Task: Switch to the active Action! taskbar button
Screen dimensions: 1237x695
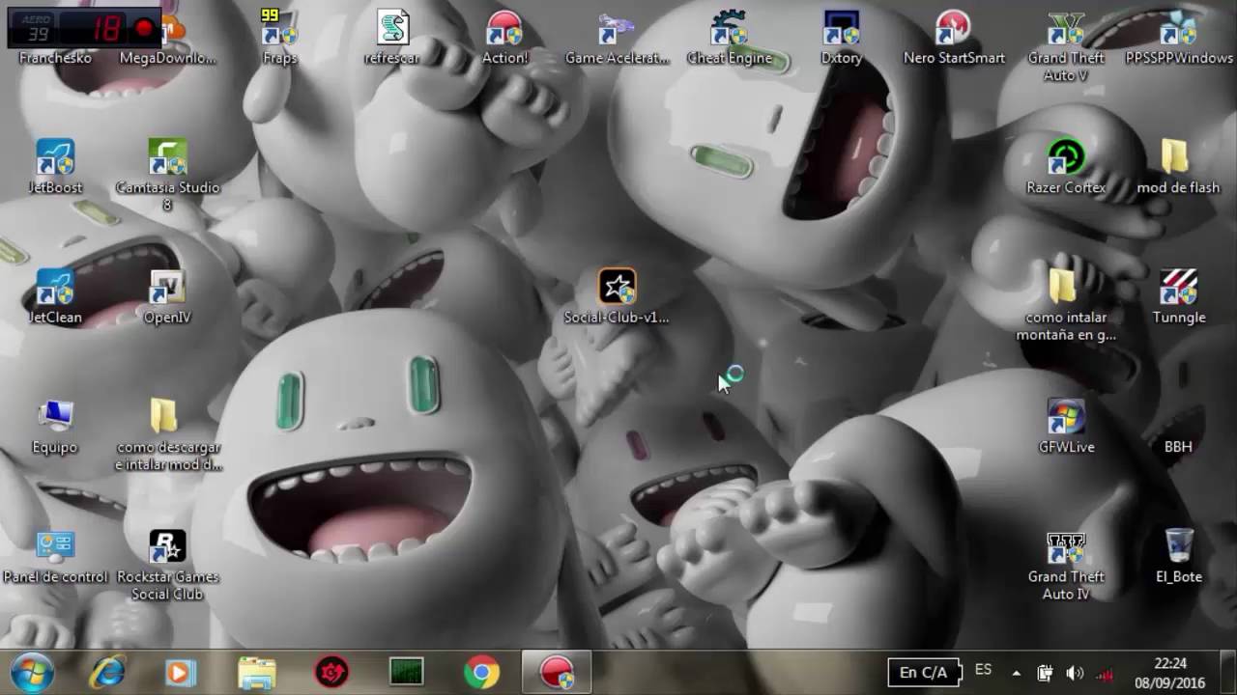Action: [557, 672]
